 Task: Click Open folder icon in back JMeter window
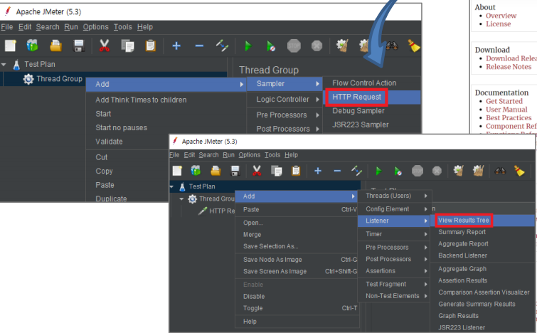point(55,46)
